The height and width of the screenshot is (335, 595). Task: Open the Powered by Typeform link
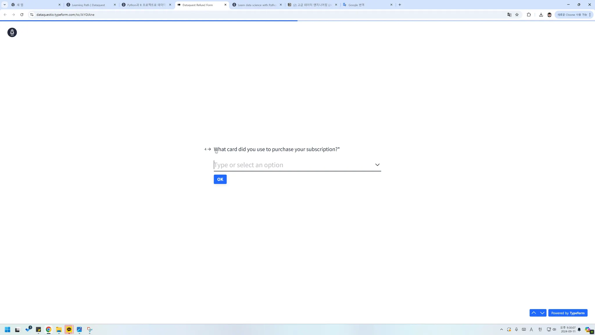[x=568, y=313]
